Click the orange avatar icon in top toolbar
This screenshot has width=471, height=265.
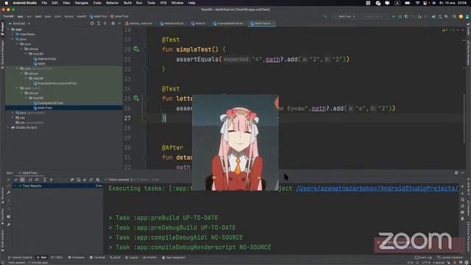click(x=461, y=16)
